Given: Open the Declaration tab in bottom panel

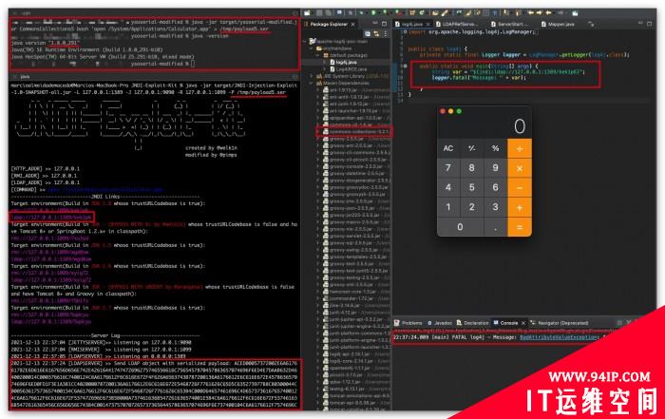Looking at the screenshot, I should point(472,323).
